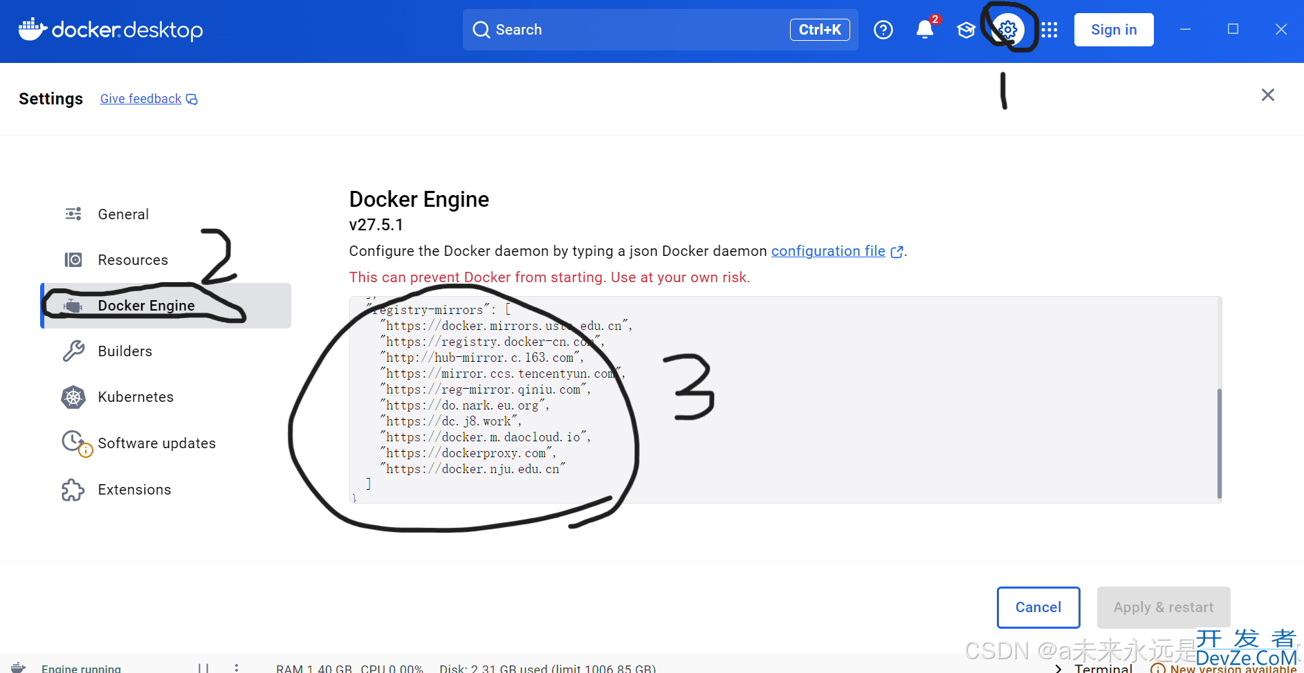Click the dc.j8.work mirror line

450,421
